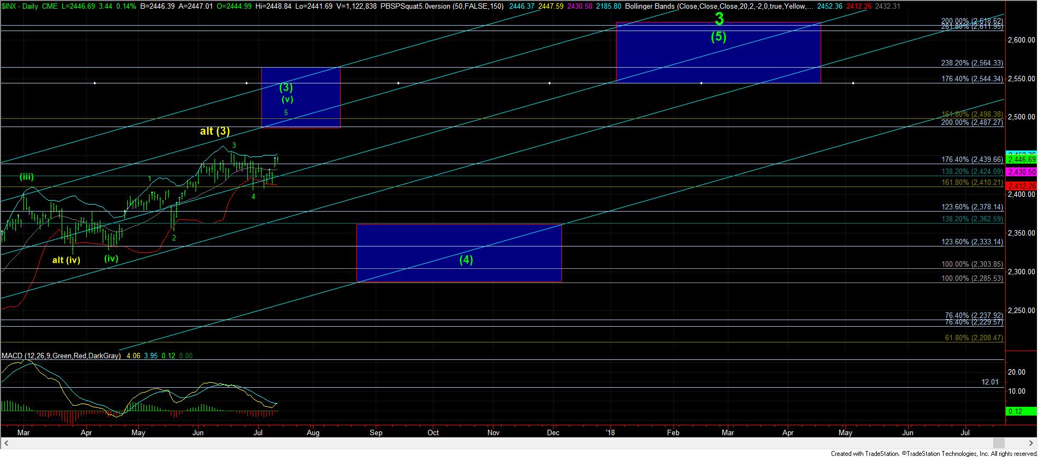
Task: Select the yellow alt (iv) annotation
Action: (x=66, y=260)
